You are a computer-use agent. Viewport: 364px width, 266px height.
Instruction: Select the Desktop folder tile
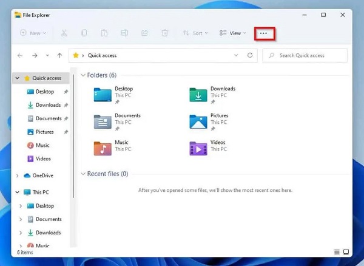pyautogui.click(x=114, y=95)
